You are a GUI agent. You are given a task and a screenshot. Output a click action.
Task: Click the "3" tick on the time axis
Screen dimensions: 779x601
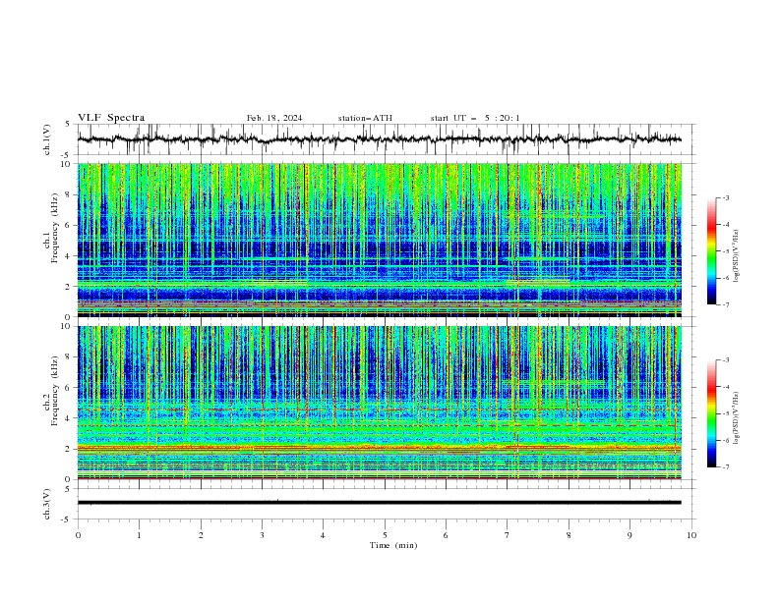click(262, 535)
